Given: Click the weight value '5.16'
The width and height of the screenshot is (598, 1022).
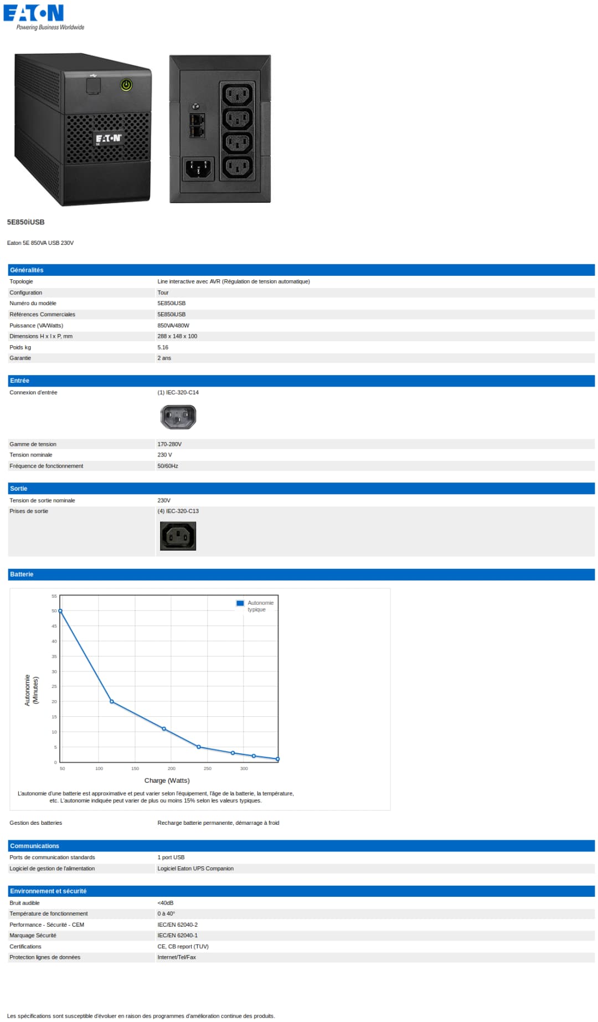Looking at the screenshot, I should (x=163, y=348).
